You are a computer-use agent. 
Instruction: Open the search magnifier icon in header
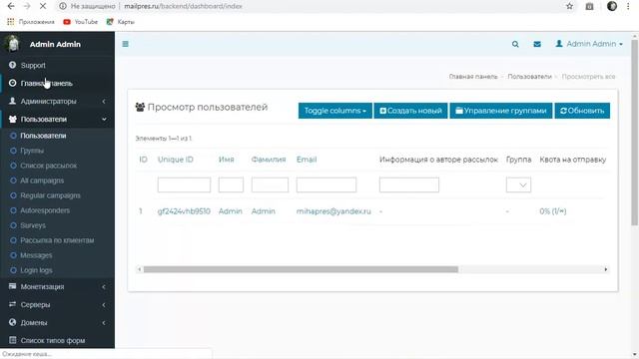pos(515,44)
